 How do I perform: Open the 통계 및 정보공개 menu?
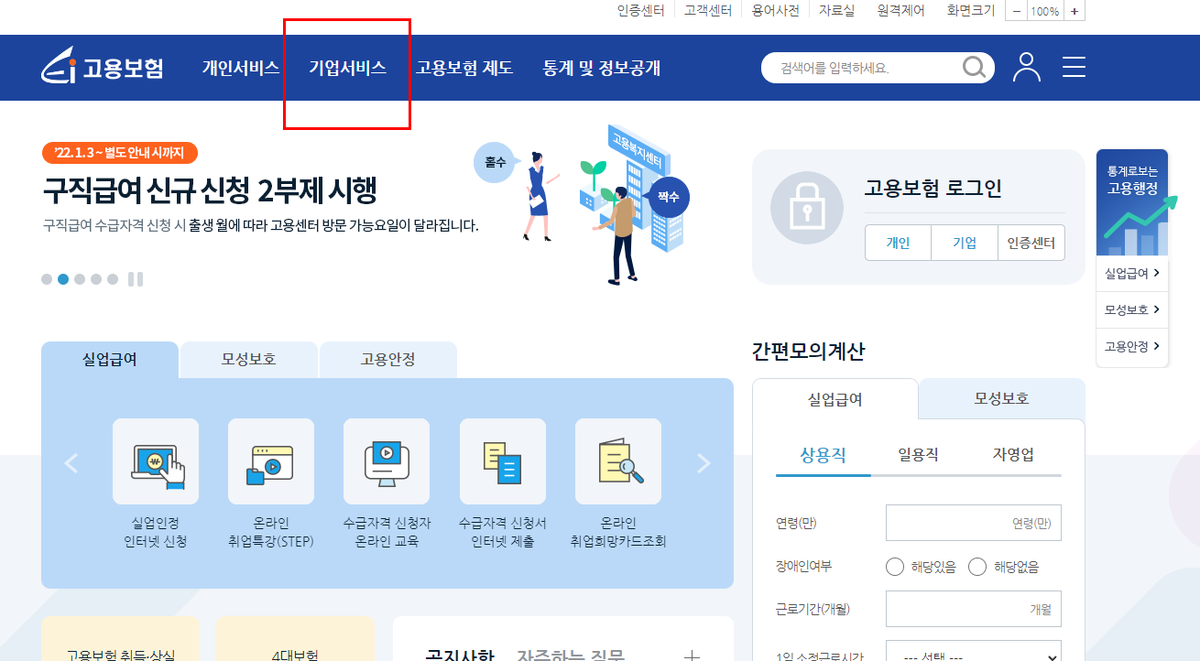602,68
